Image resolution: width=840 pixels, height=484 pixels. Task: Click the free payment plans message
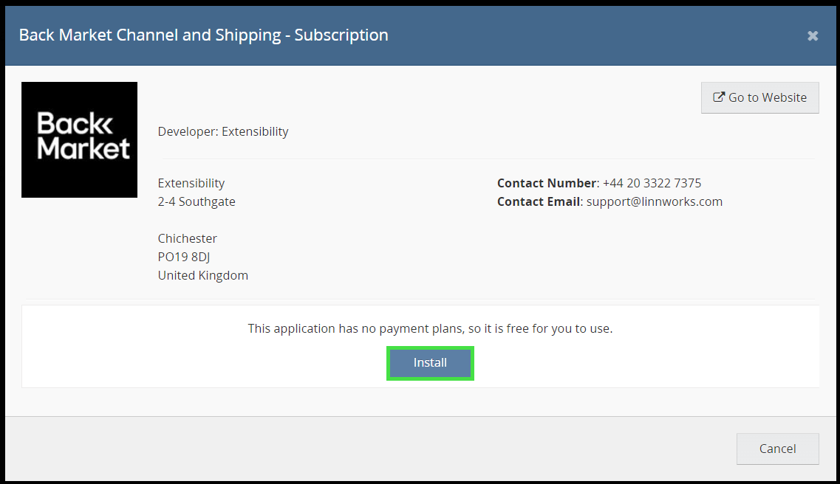pyautogui.click(x=430, y=328)
